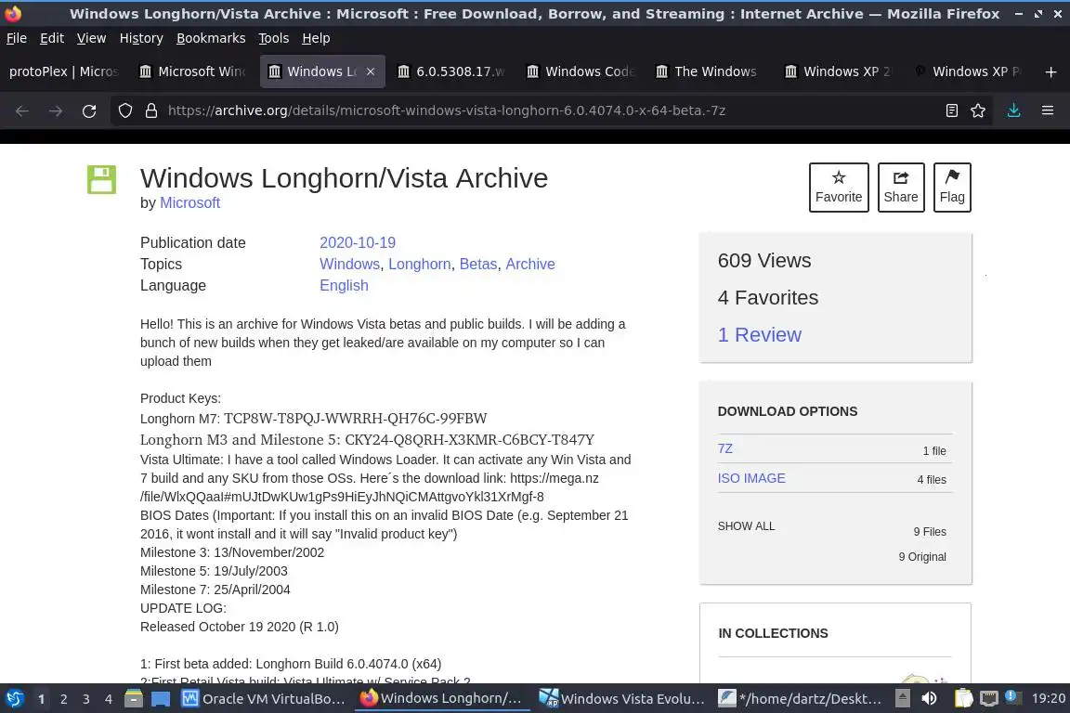
Task: Switch to the Windows Code tab
Action: pos(581,71)
